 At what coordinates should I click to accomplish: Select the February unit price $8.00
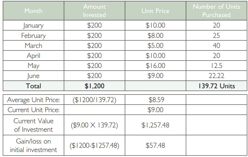coord(155,35)
